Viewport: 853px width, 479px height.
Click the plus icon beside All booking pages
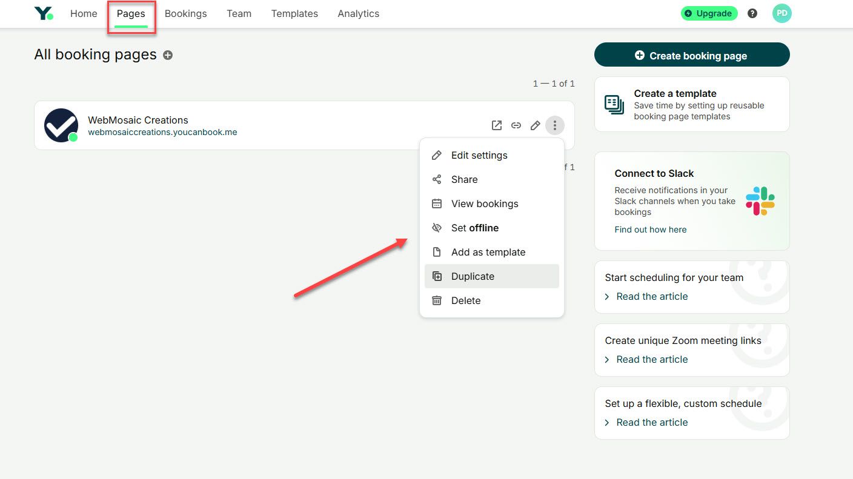(x=167, y=55)
